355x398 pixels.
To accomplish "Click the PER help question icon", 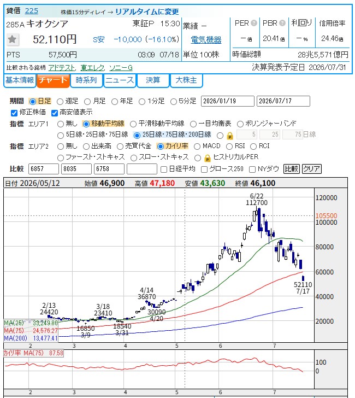I will [x=254, y=23].
